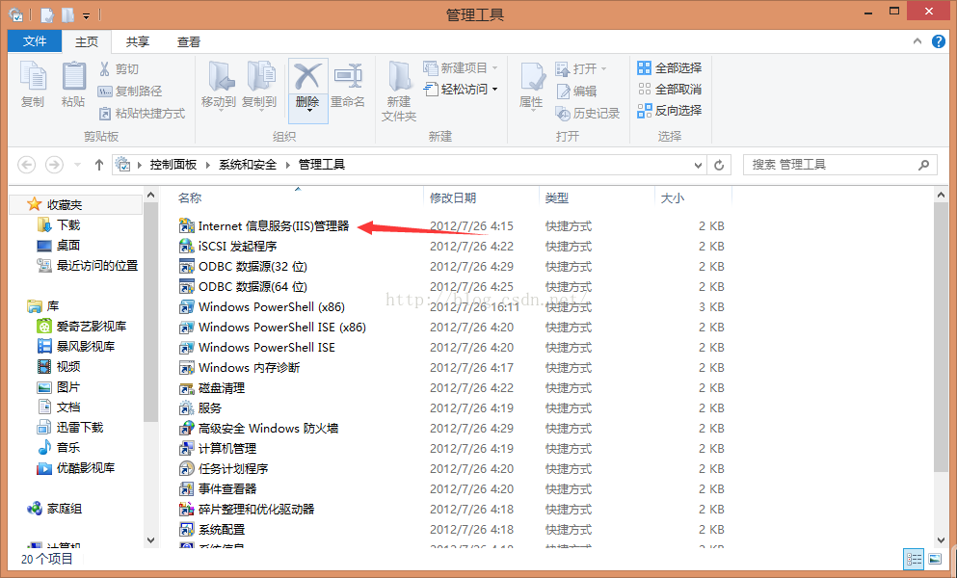Click Invert selection (反向选择)
The height and width of the screenshot is (578, 957).
pyautogui.click(x=670, y=111)
